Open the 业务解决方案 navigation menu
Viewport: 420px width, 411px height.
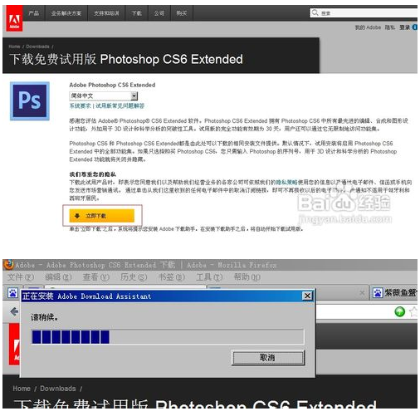[66, 13]
